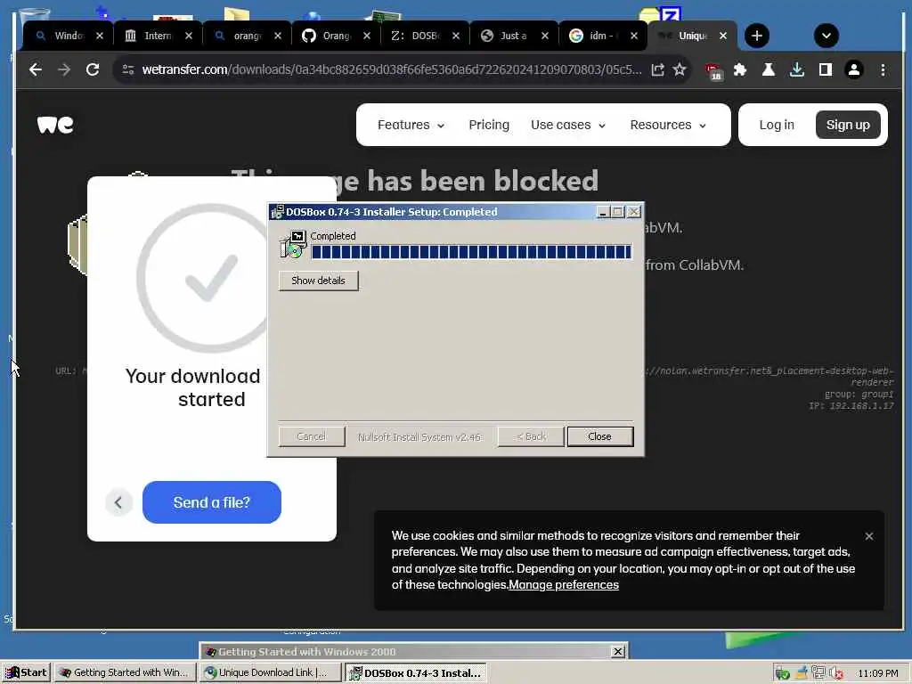This screenshot has height=684, width=912.
Task: Bookmark this page with the star
Action: [680, 69]
